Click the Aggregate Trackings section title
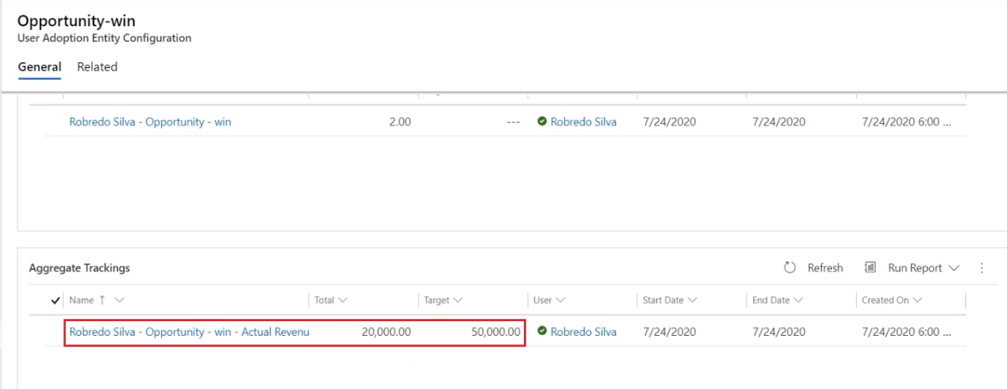The width and height of the screenshot is (1007, 389). pyautogui.click(x=80, y=268)
